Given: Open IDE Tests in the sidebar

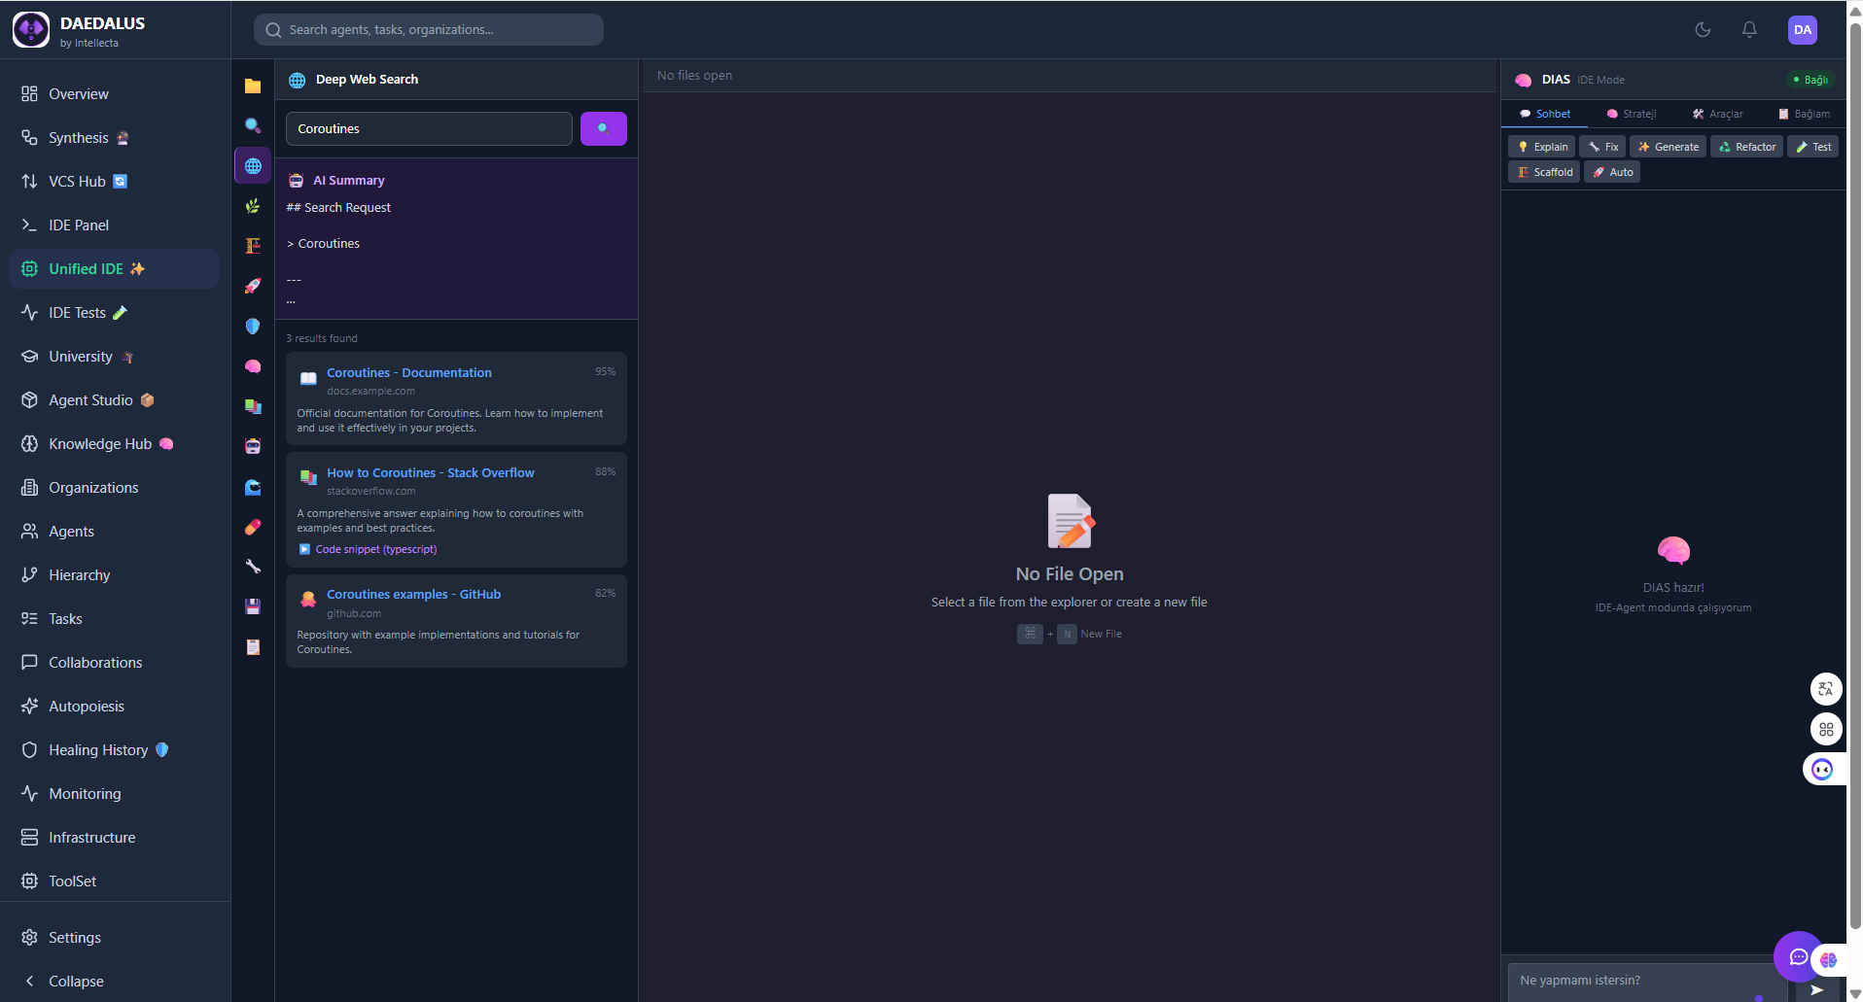Looking at the screenshot, I should click(x=115, y=312).
